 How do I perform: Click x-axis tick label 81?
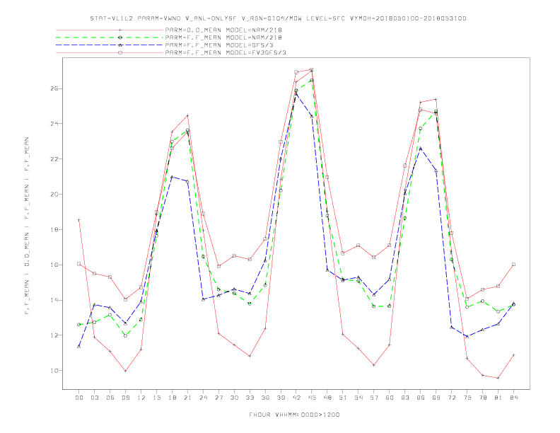pos(498,398)
